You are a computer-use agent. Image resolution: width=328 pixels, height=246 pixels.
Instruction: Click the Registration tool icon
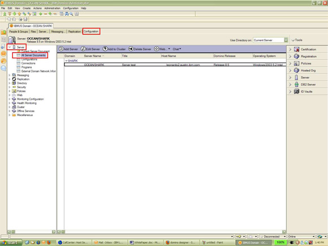coord(296,57)
